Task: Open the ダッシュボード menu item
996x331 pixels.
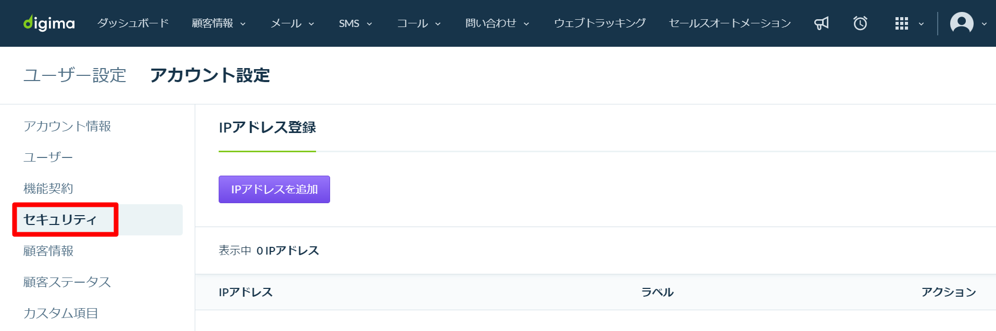Action: point(133,23)
